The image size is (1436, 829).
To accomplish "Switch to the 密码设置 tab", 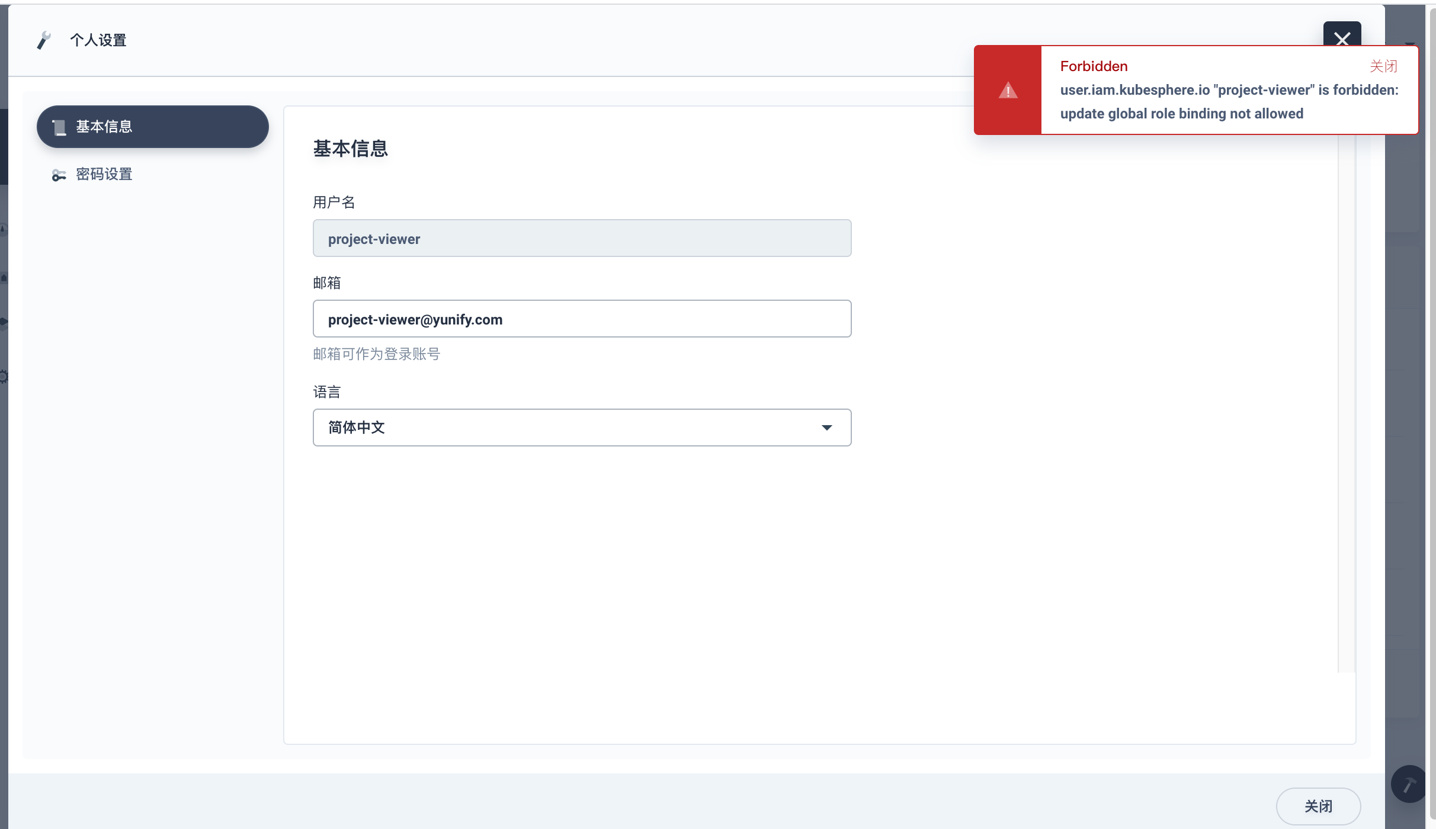I will click(x=104, y=174).
